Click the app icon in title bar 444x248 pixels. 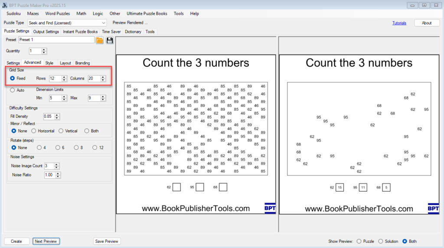click(x=4, y=5)
